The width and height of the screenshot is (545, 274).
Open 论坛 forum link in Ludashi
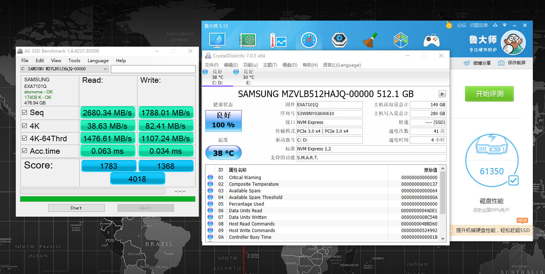point(461,25)
